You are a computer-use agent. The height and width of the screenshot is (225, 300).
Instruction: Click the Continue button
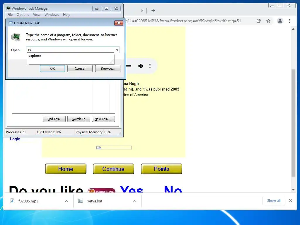pyautogui.click(x=113, y=169)
